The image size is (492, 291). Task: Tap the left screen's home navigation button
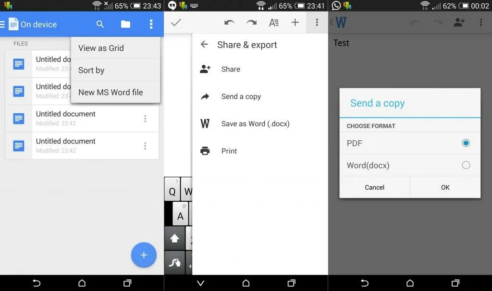[x=82, y=283]
